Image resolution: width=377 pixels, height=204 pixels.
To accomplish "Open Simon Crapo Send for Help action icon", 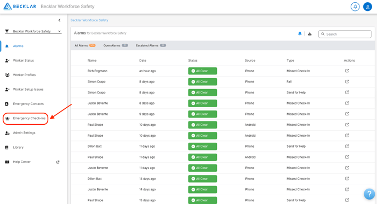I will click(347, 92).
